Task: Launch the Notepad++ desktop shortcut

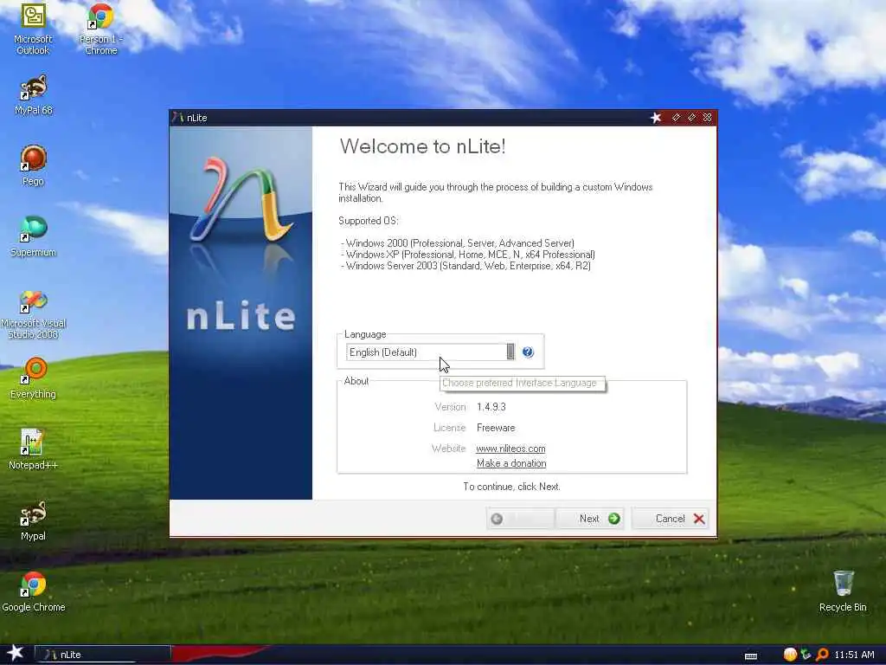Action: pos(34,449)
